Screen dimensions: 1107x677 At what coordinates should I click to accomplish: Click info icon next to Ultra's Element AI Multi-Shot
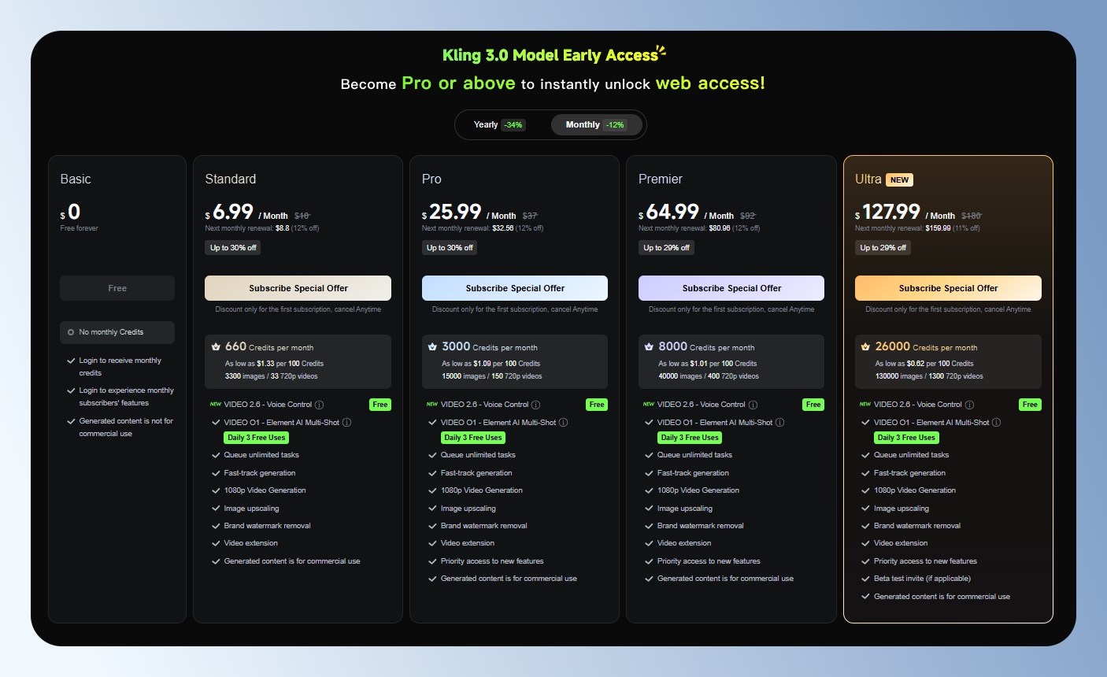tap(996, 423)
